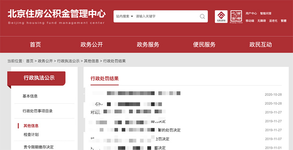This screenshot has width=293, height=150.
Task: Focus the 请输入关键字 search field
Action: tap(166, 16)
